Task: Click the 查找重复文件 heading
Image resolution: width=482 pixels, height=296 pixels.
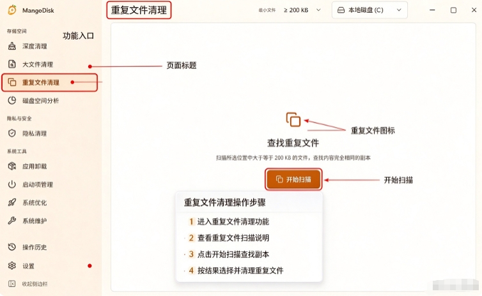Action: pyautogui.click(x=293, y=143)
